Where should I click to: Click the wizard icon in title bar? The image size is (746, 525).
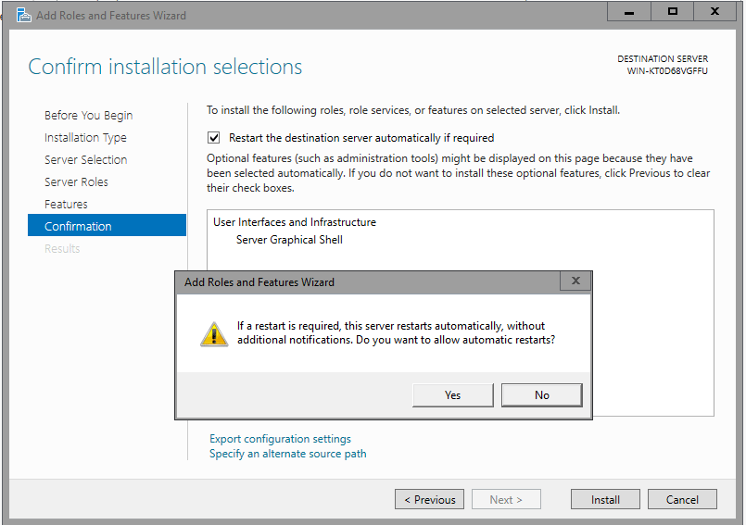(22, 15)
